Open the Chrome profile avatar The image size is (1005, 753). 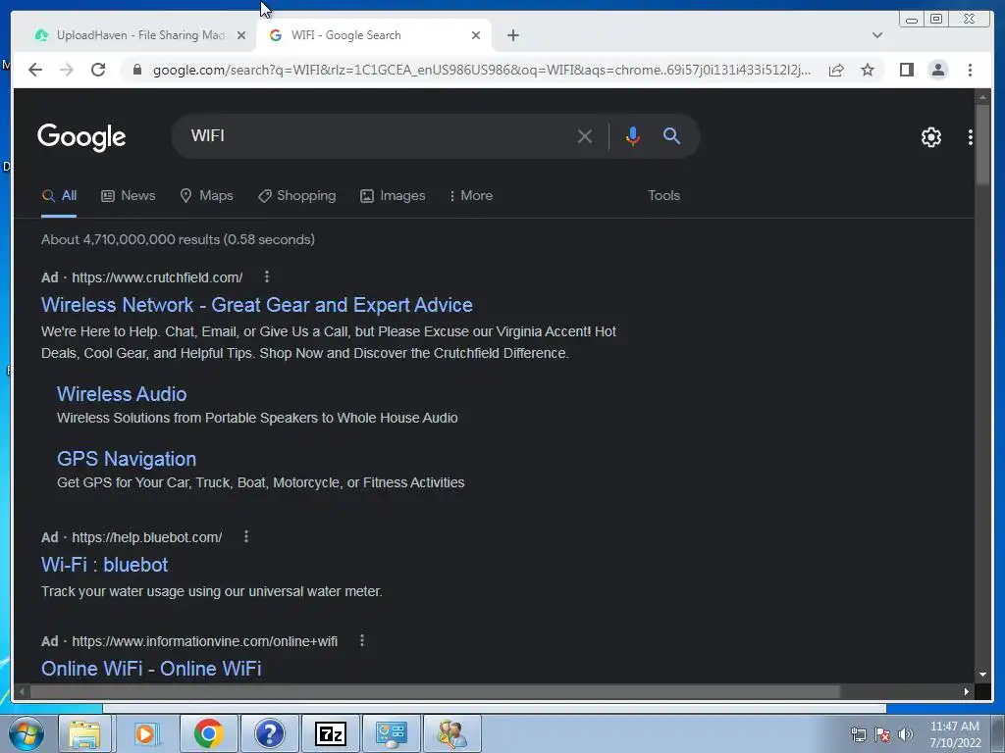pyautogui.click(x=937, y=70)
